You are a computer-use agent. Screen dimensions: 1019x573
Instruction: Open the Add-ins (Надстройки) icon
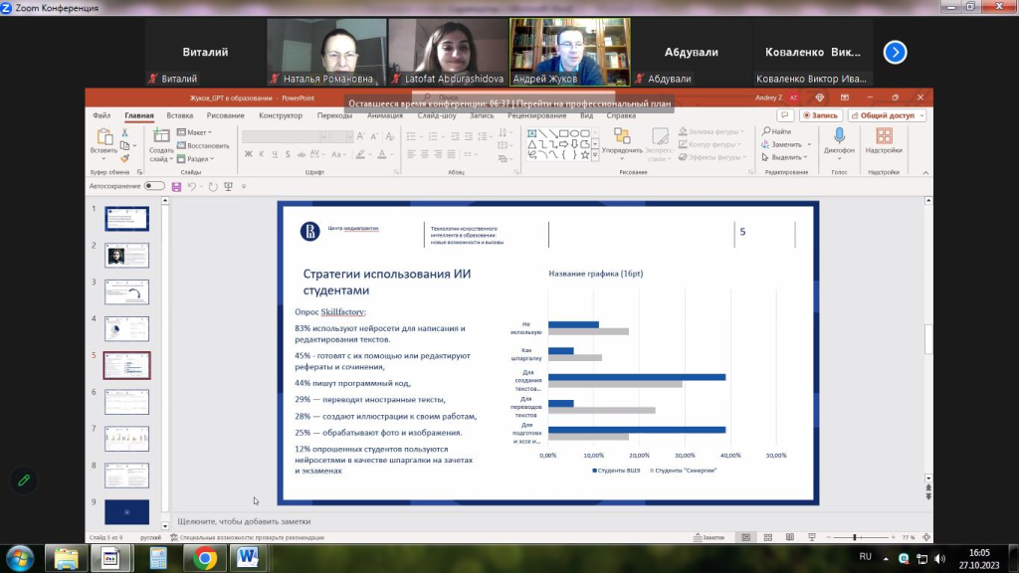tap(884, 136)
